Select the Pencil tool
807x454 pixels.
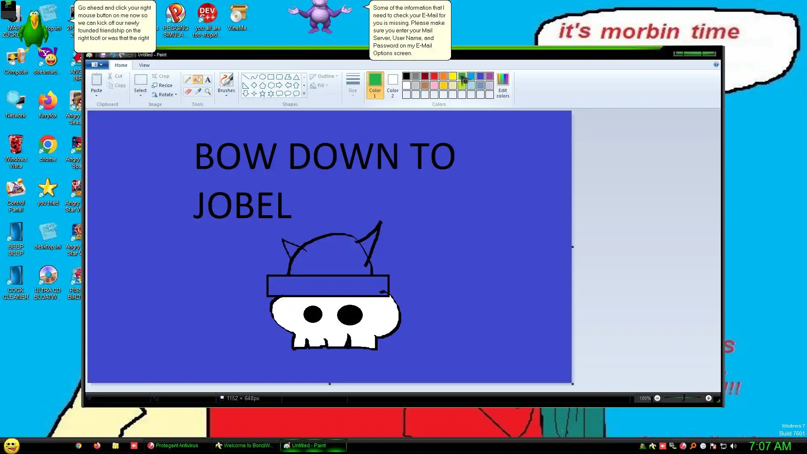pos(188,80)
